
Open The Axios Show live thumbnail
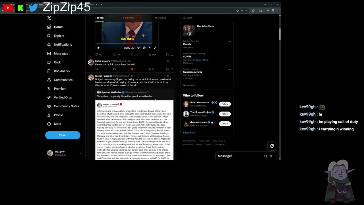189,30
